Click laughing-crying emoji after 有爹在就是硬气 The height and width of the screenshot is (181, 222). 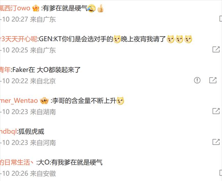click(92, 8)
